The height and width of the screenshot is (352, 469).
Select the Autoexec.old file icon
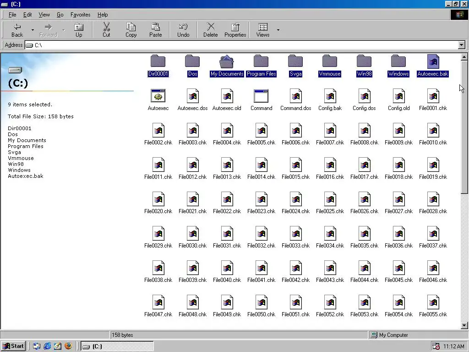pyautogui.click(x=227, y=96)
